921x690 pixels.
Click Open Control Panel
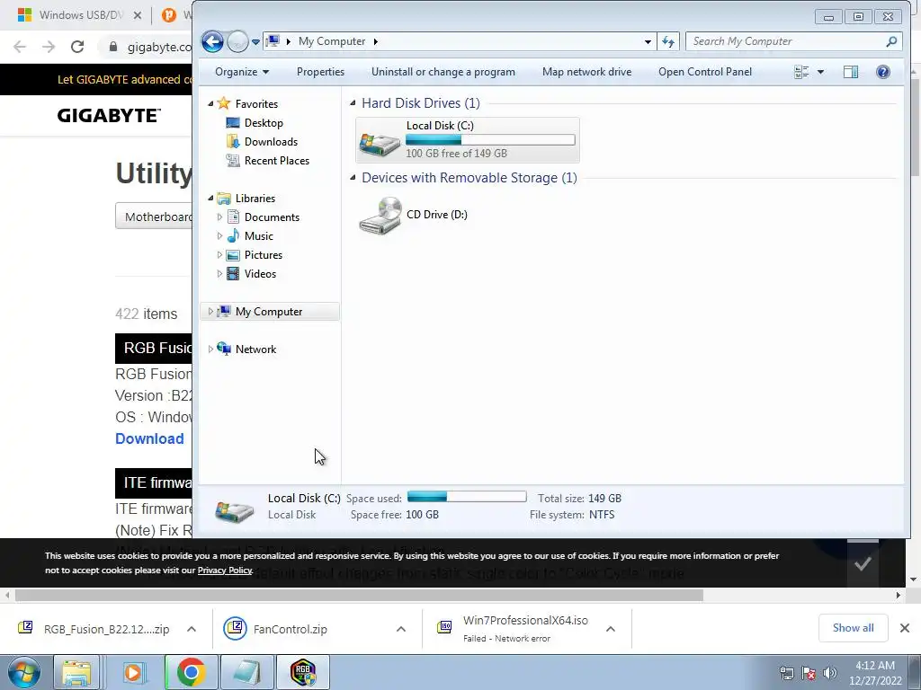pos(705,72)
